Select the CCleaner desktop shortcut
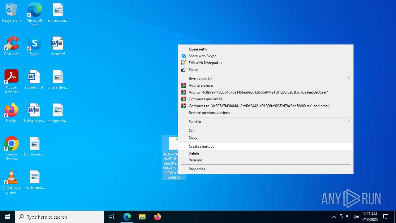 11,46
